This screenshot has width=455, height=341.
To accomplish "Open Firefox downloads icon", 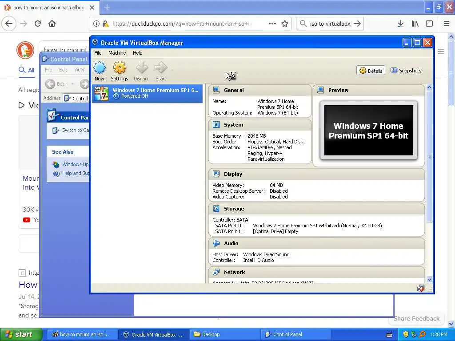I will [x=400, y=24].
